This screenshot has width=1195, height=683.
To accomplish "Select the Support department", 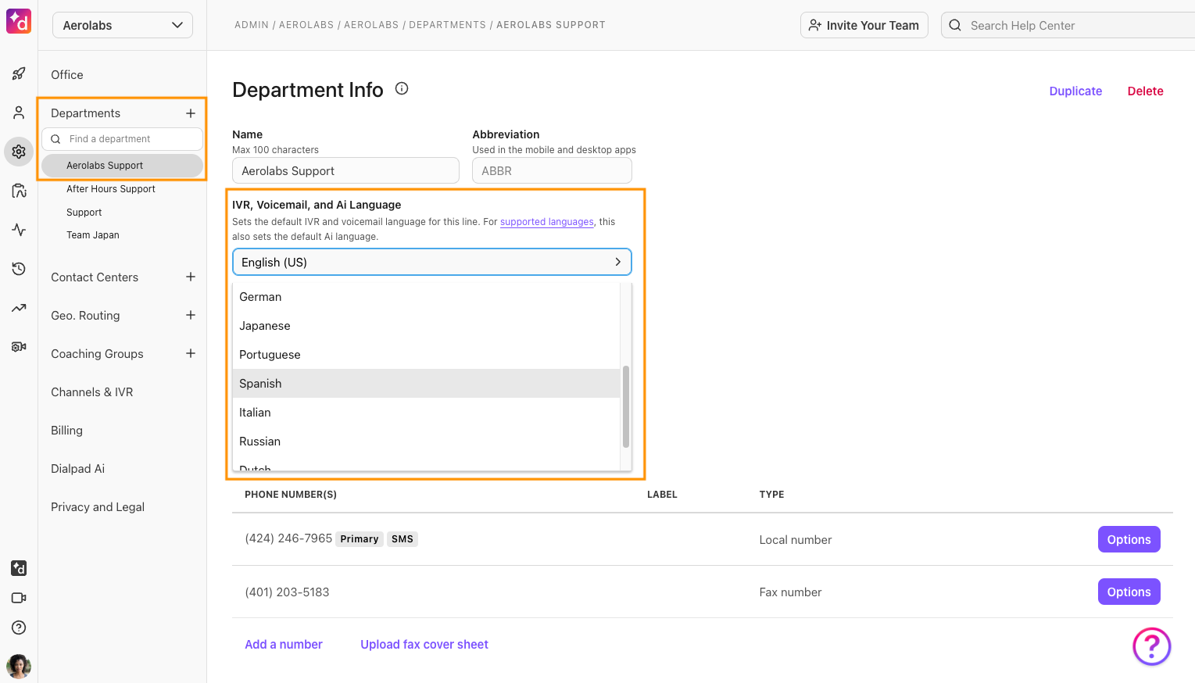I will pyautogui.click(x=84, y=213).
